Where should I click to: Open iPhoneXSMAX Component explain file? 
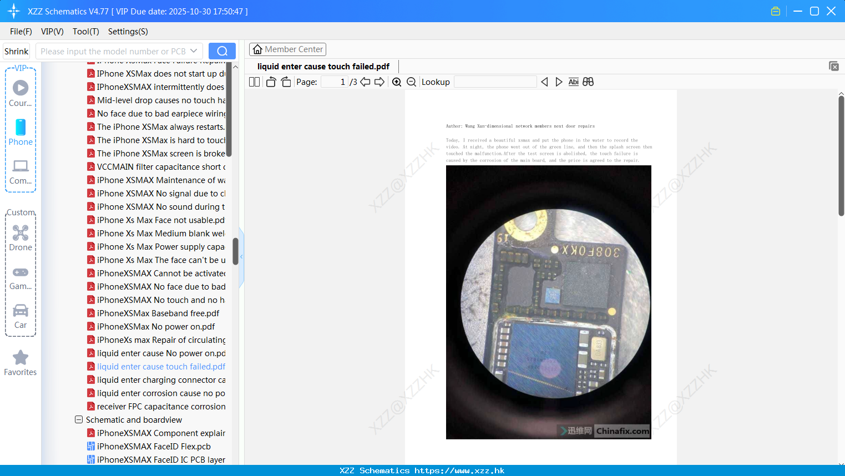tap(156, 433)
